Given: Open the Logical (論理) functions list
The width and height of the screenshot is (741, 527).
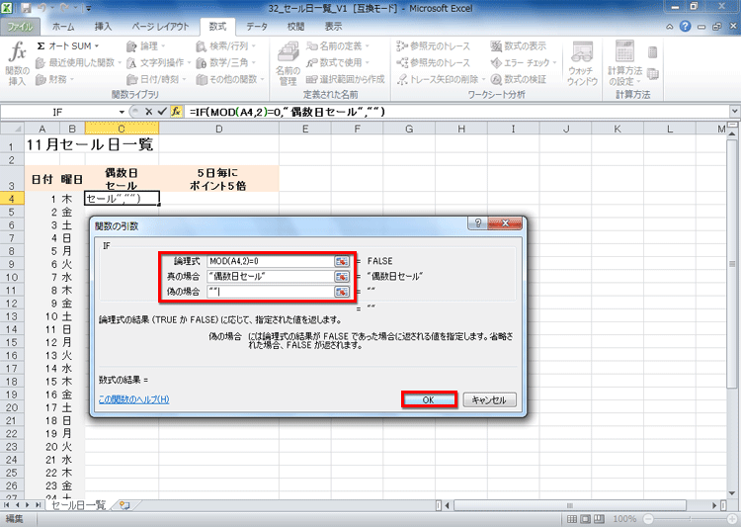Looking at the screenshot, I should click(x=145, y=45).
